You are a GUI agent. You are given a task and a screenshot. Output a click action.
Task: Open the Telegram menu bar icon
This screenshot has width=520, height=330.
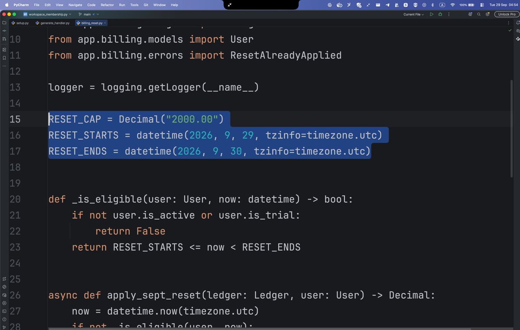click(387, 5)
